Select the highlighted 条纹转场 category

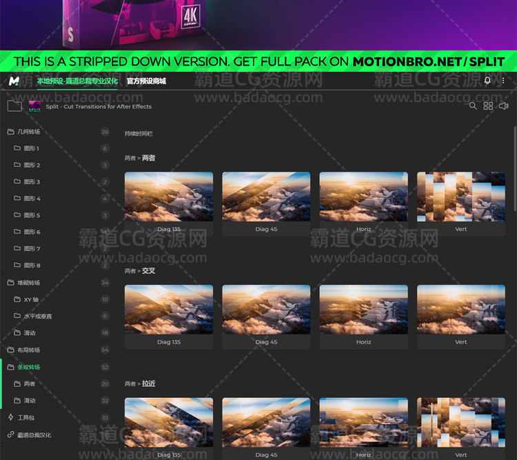click(56, 368)
